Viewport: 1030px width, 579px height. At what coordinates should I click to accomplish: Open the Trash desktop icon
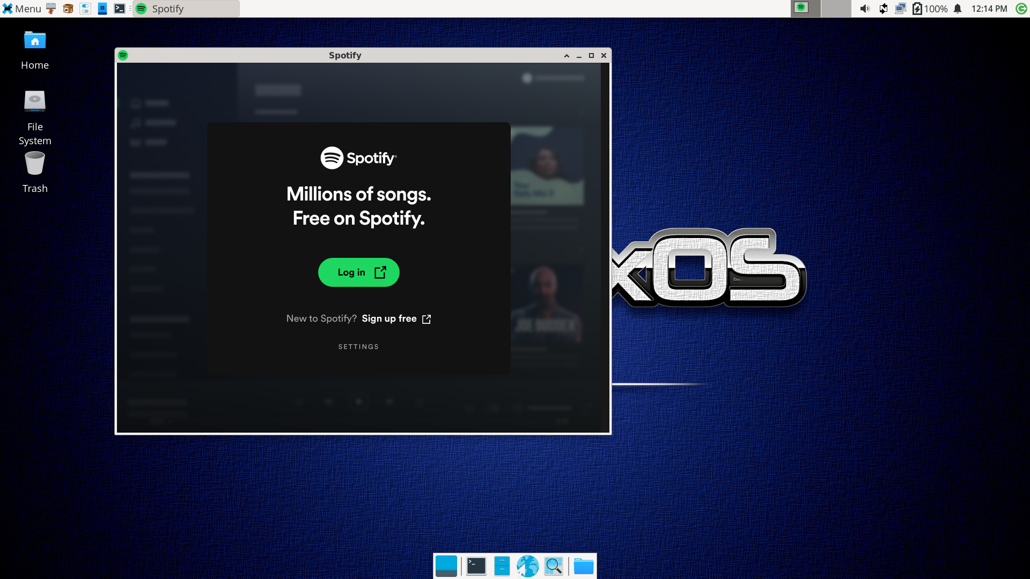[x=35, y=173]
